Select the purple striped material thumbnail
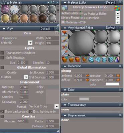Screen dimensions: 124x133 point(5,9)
